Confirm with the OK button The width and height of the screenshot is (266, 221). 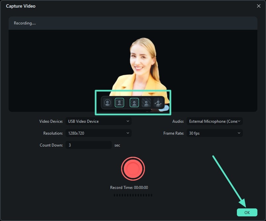247,212
